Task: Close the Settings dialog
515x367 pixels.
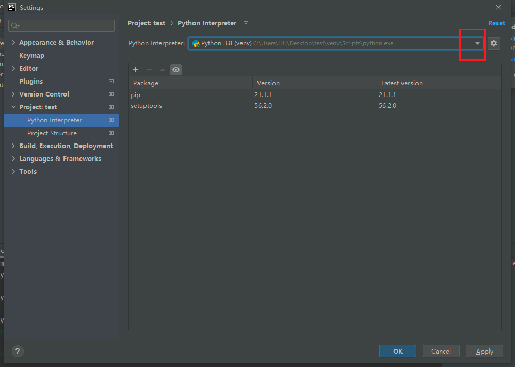Action: [x=498, y=7]
